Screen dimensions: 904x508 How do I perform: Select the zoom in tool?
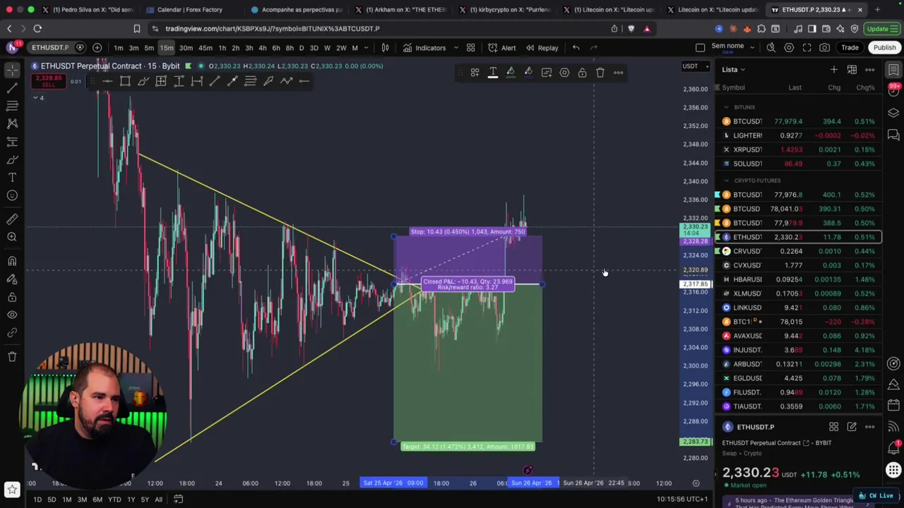tap(12, 237)
